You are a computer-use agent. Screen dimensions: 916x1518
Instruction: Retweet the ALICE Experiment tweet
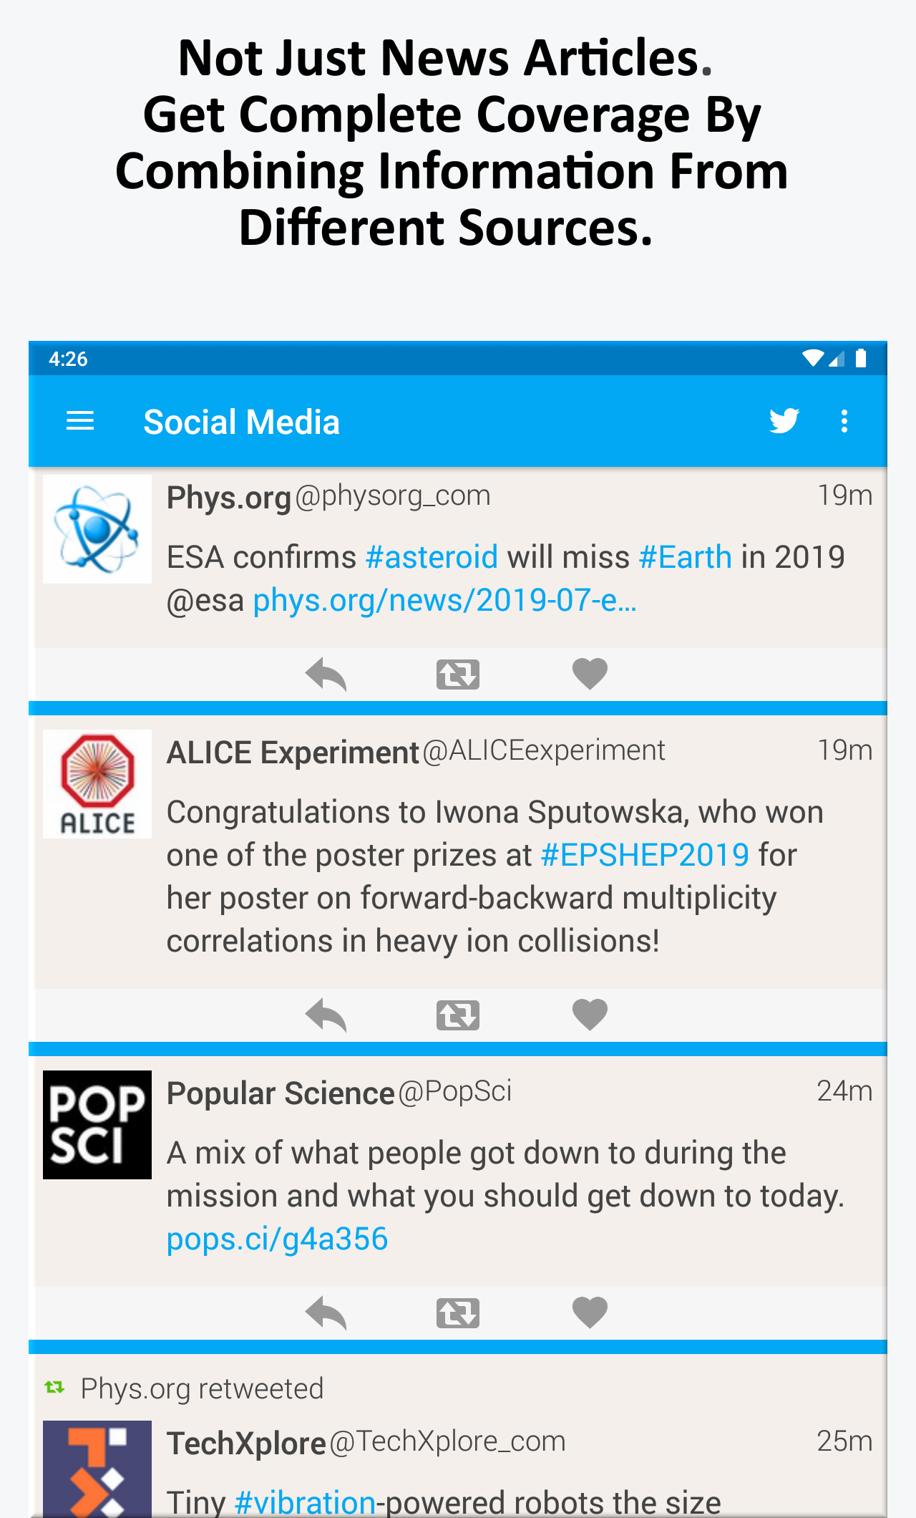pyautogui.click(x=458, y=1015)
